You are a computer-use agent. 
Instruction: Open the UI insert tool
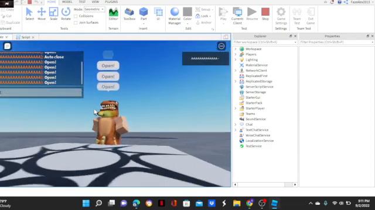(x=158, y=14)
